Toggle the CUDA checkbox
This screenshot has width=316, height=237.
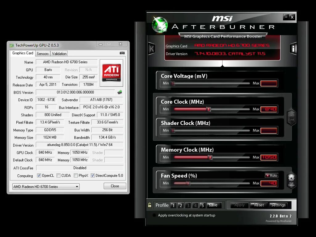(59, 176)
